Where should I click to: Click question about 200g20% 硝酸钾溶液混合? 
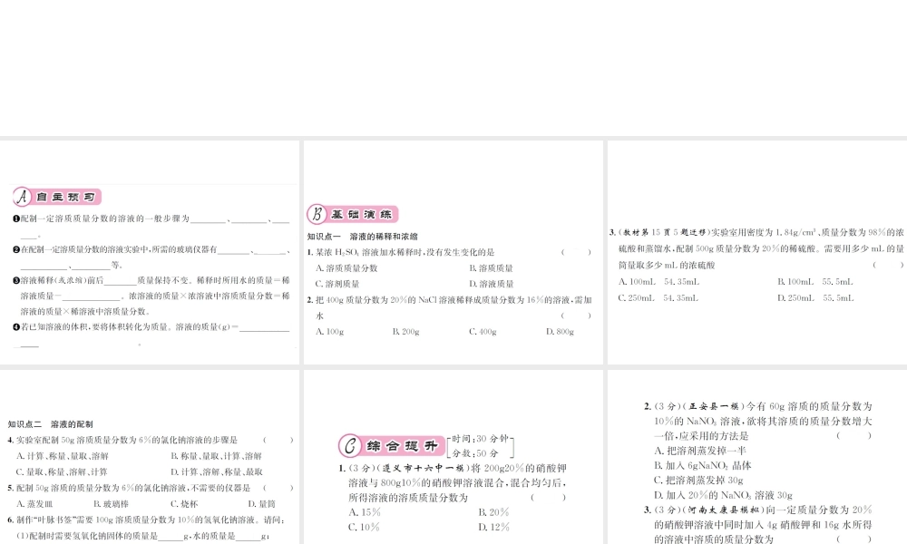coord(453,482)
